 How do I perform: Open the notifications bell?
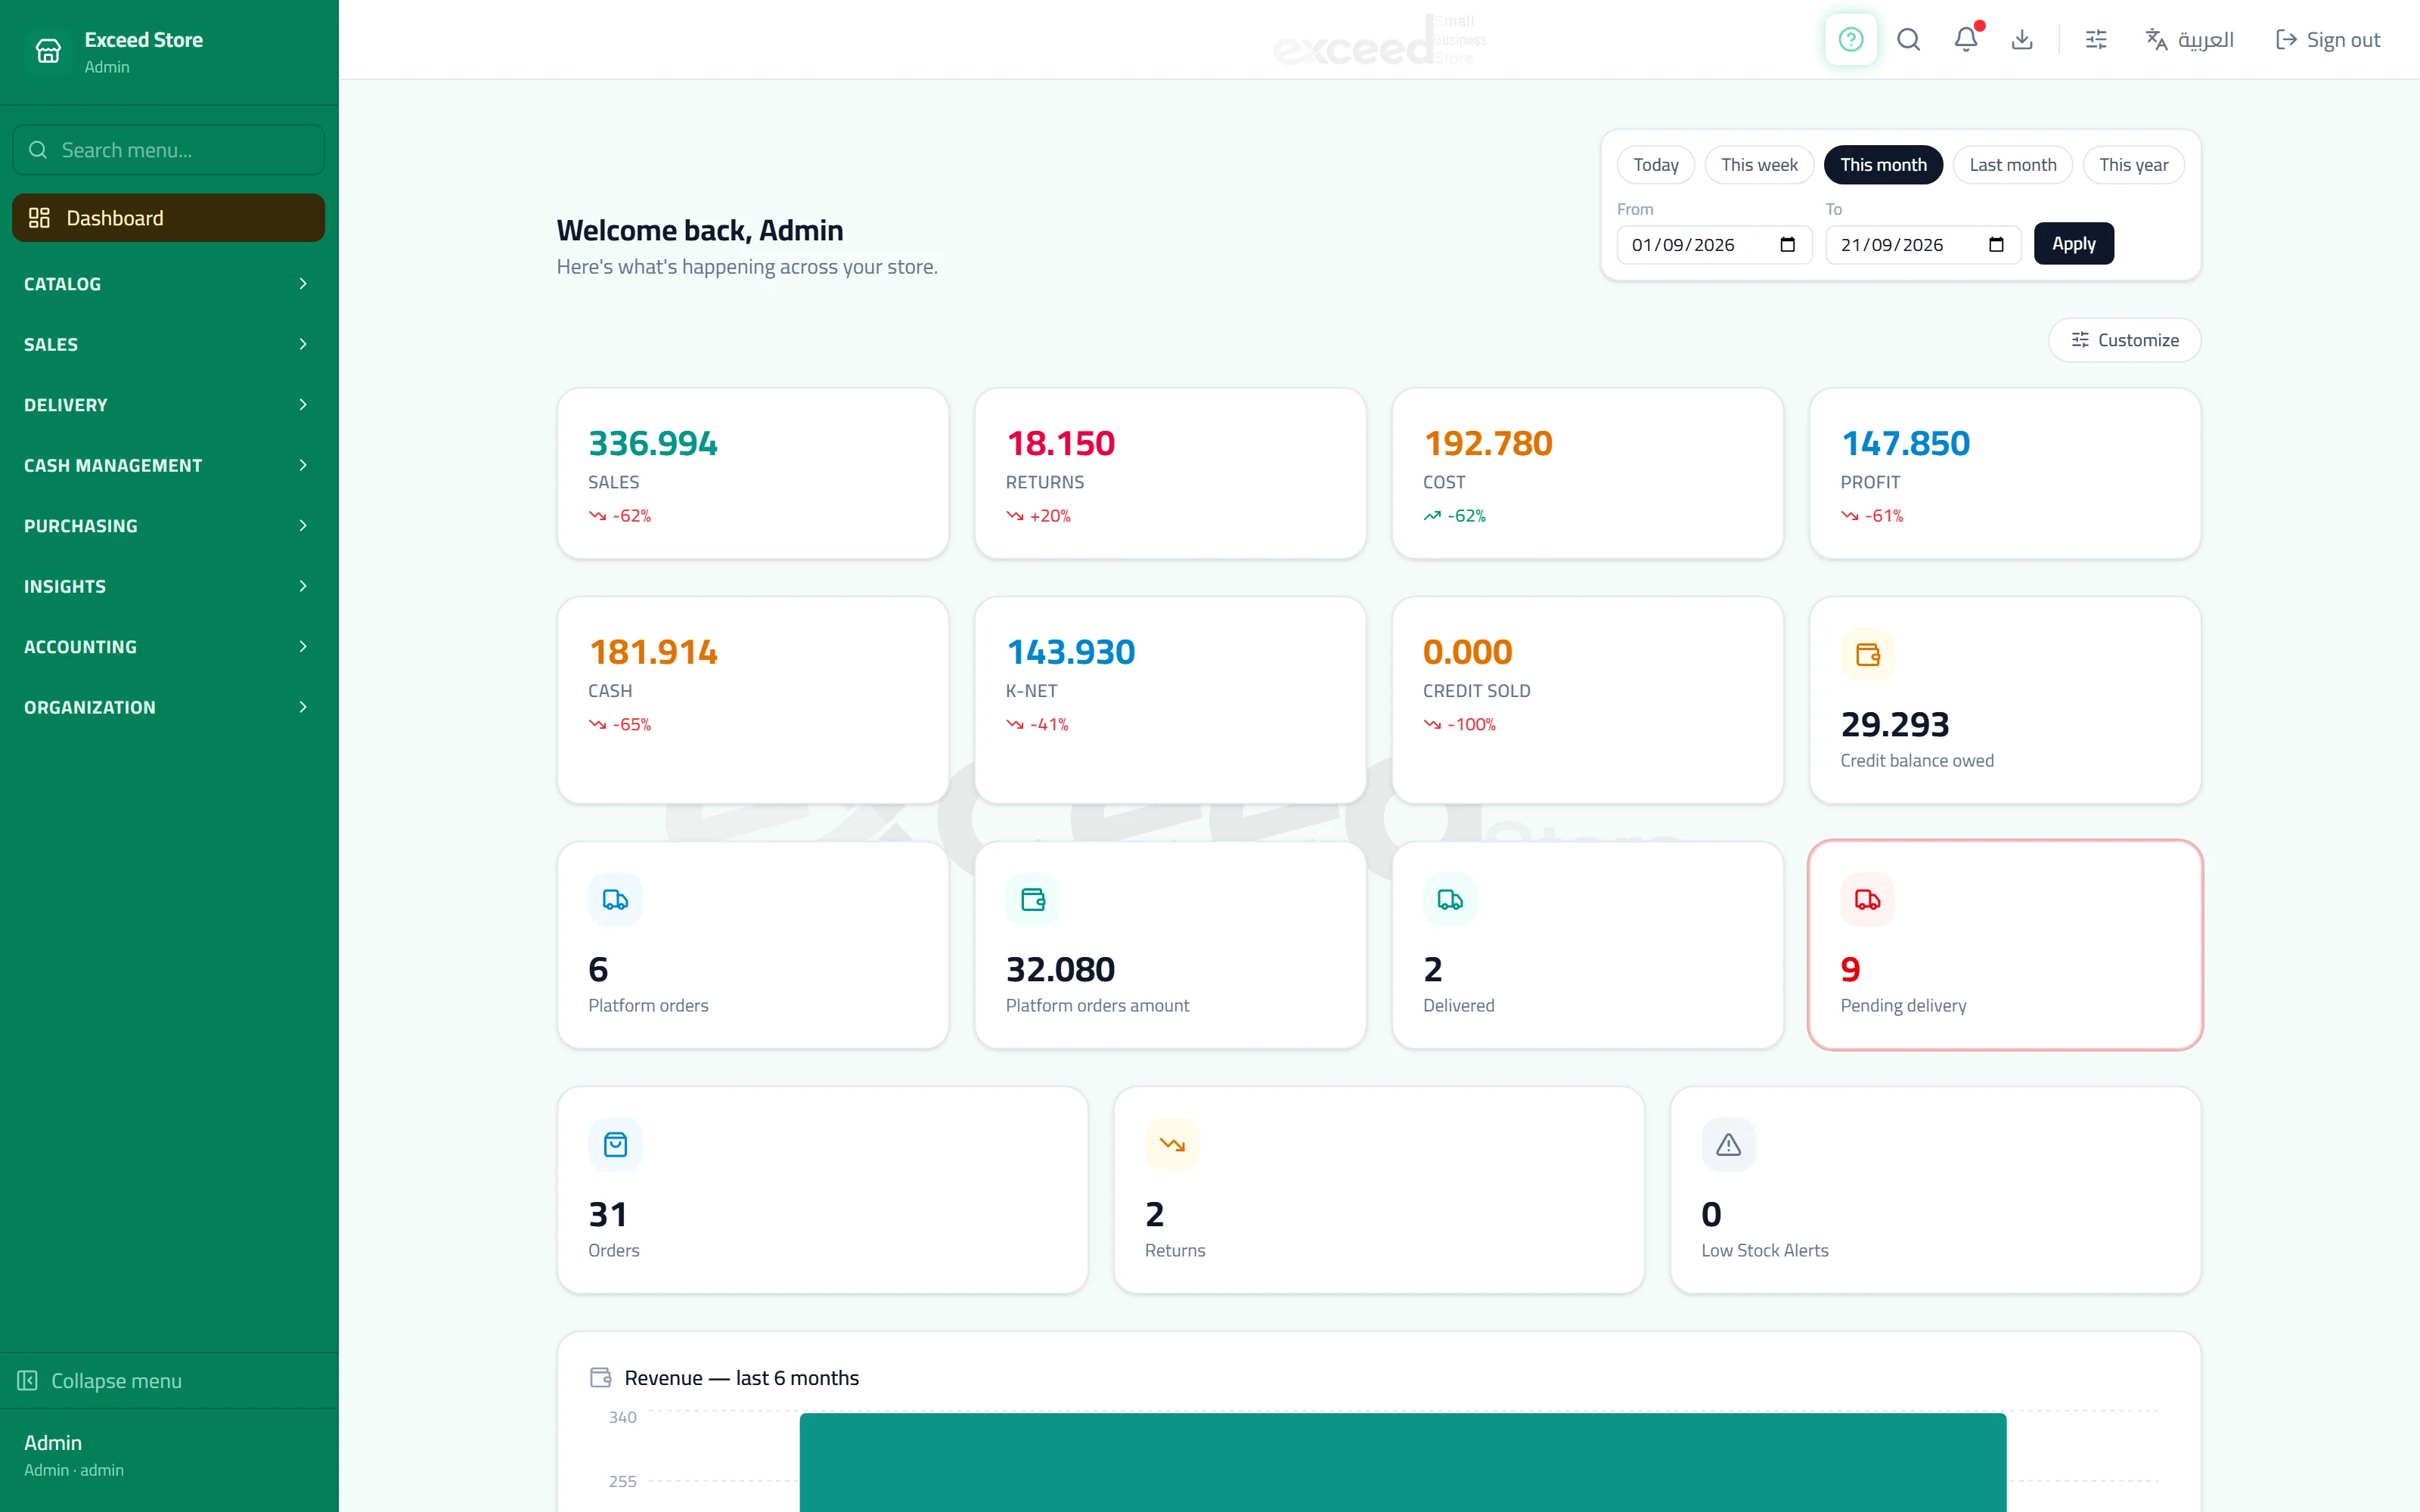[x=1965, y=40]
